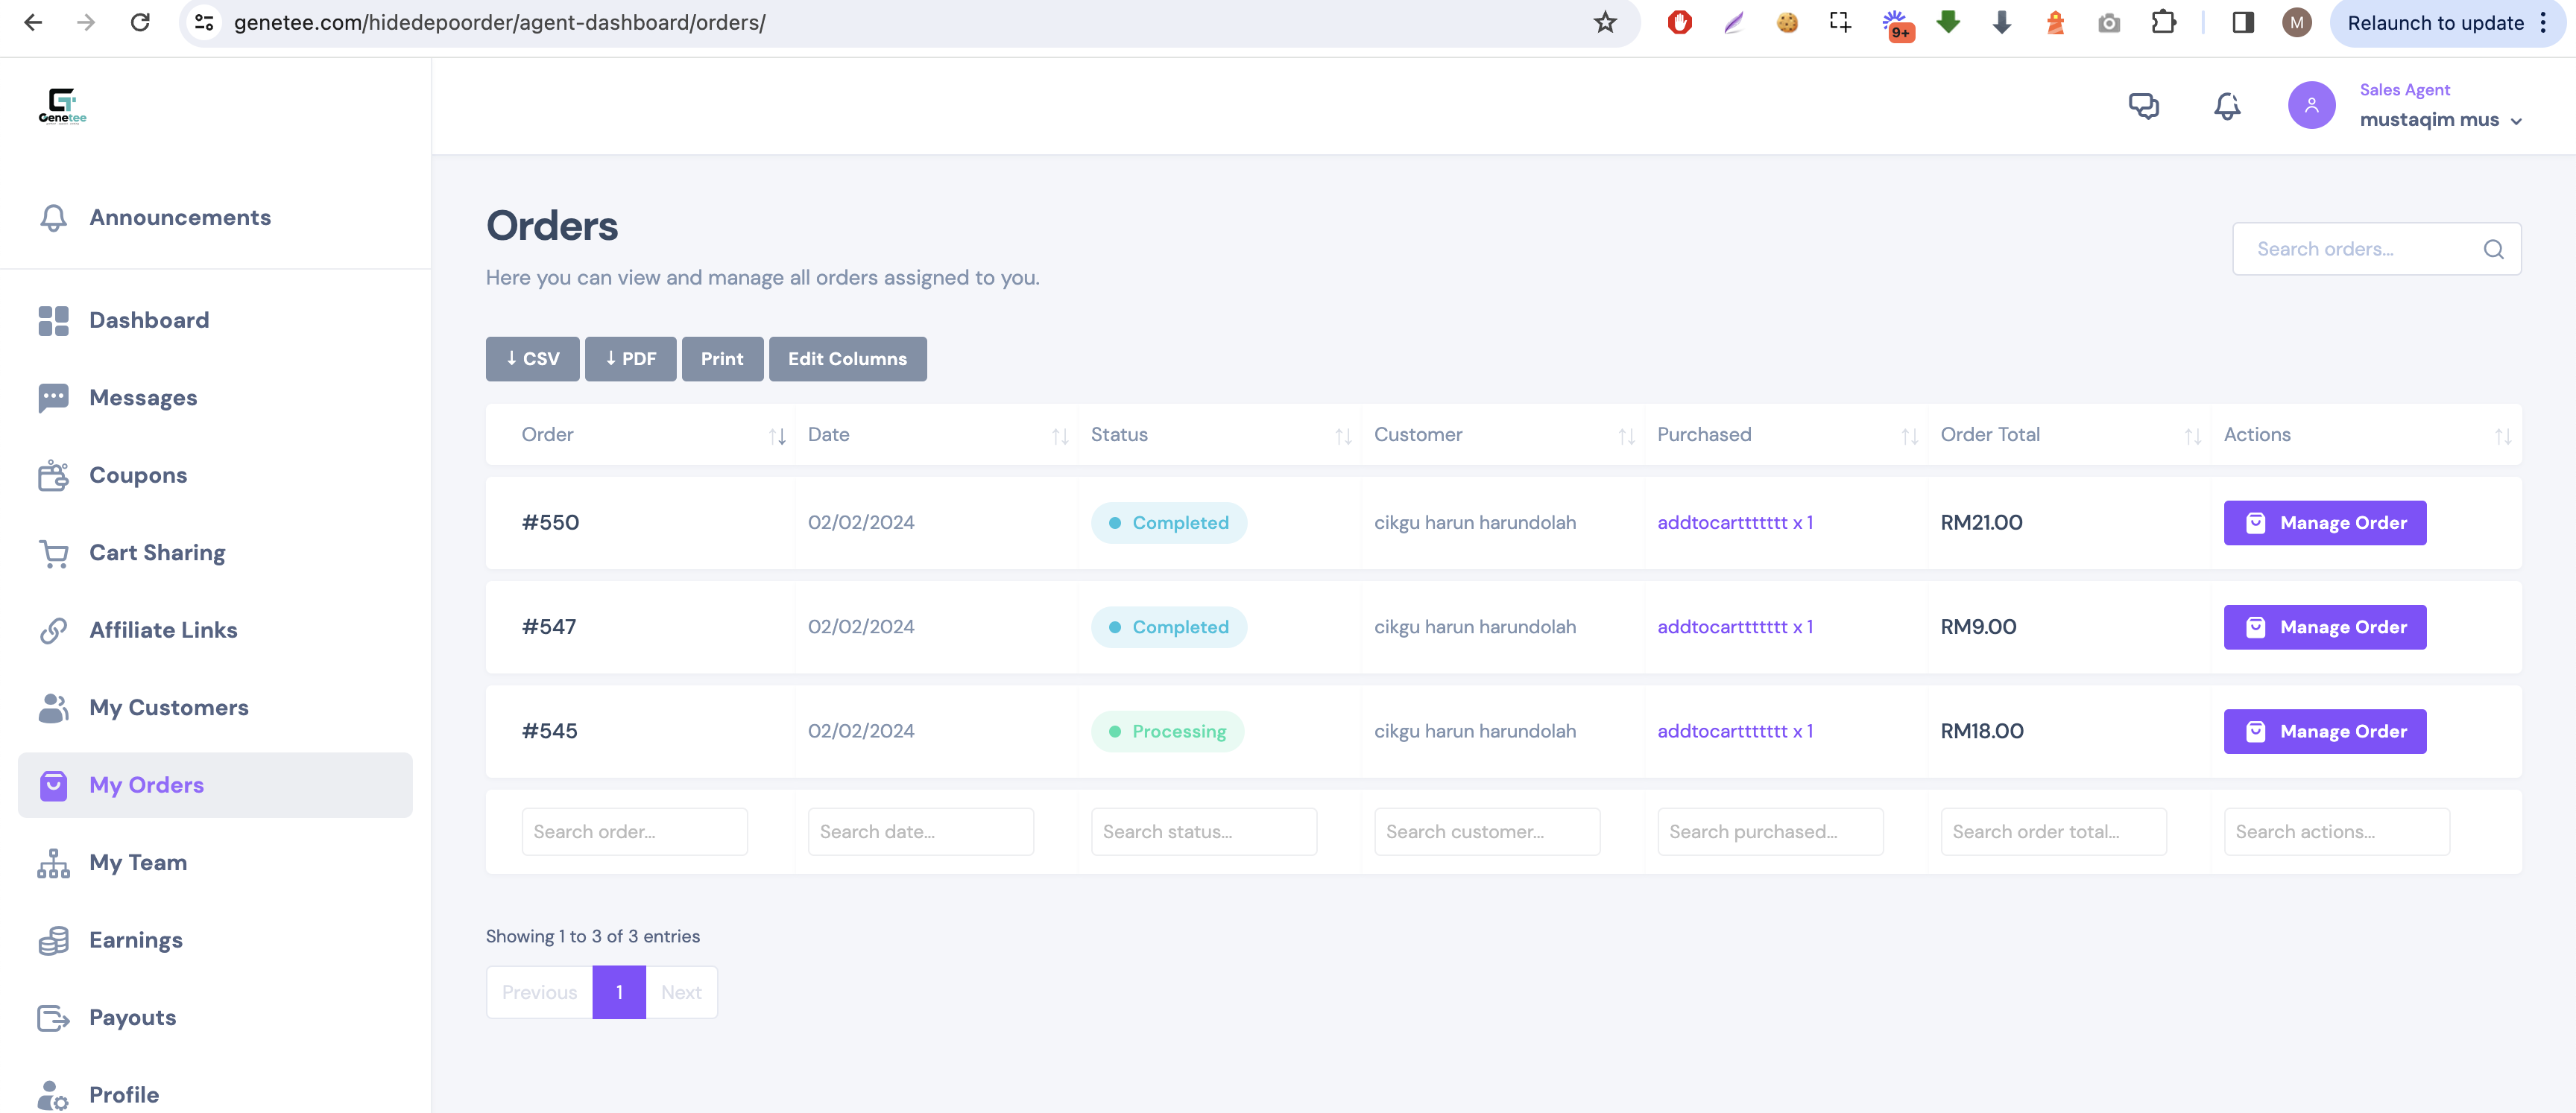The image size is (2576, 1113).
Task: Download orders as PDF
Action: coord(630,358)
